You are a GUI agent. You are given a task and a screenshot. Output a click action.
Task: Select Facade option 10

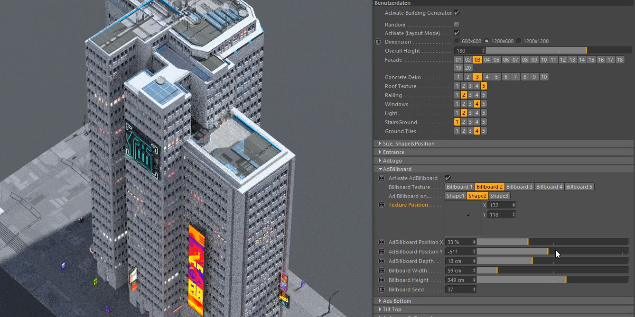pos(544,60)
